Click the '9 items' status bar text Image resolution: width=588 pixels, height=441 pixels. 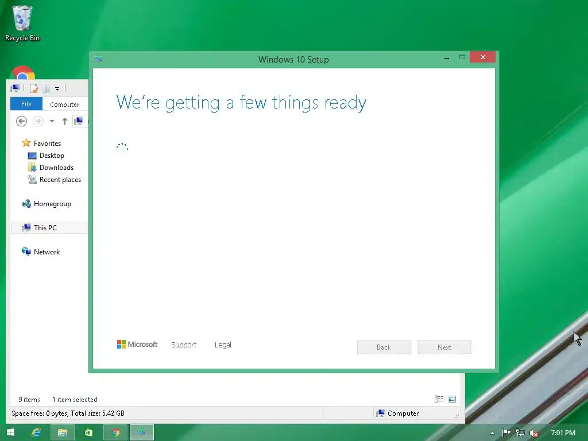tap(29, 400)
